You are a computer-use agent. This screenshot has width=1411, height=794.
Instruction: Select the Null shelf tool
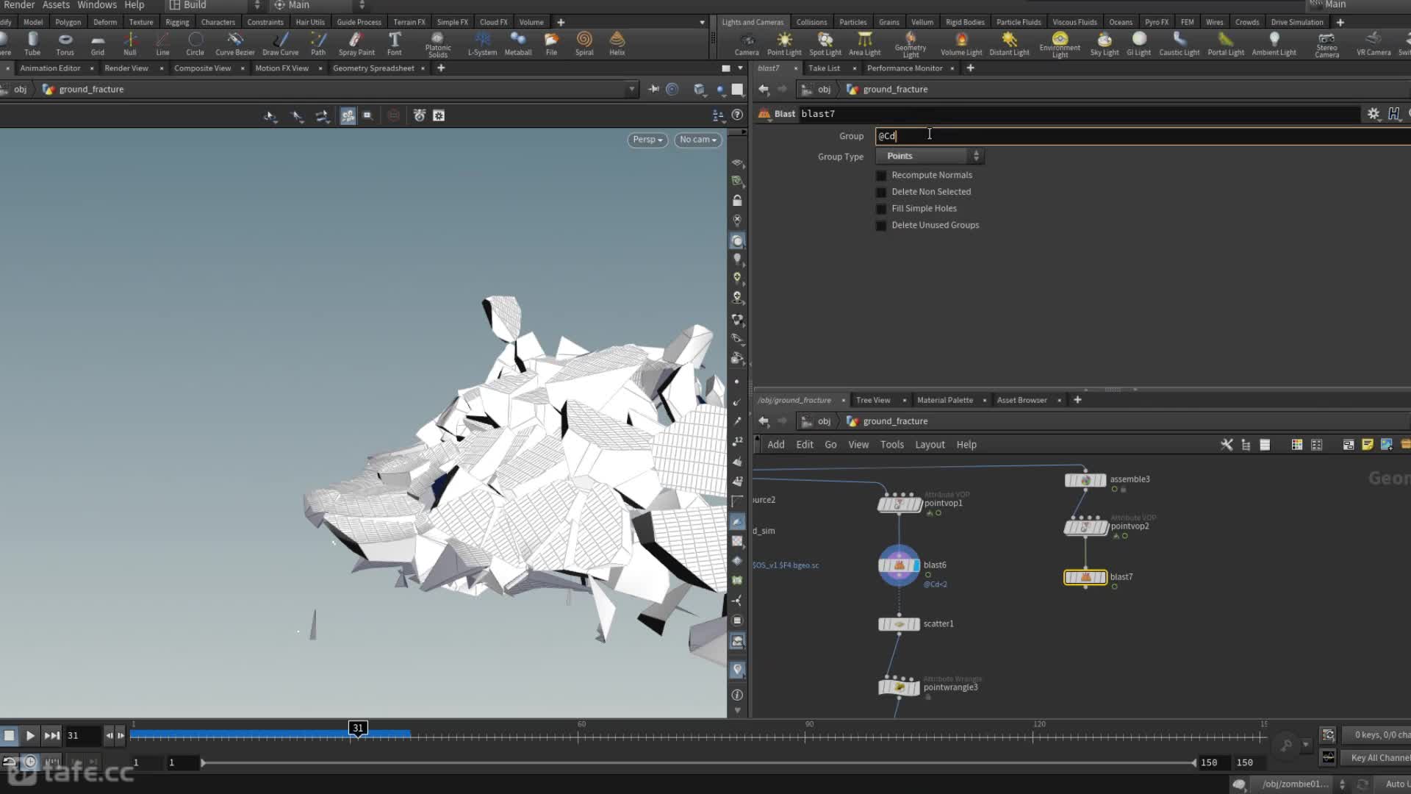[130, 43]
